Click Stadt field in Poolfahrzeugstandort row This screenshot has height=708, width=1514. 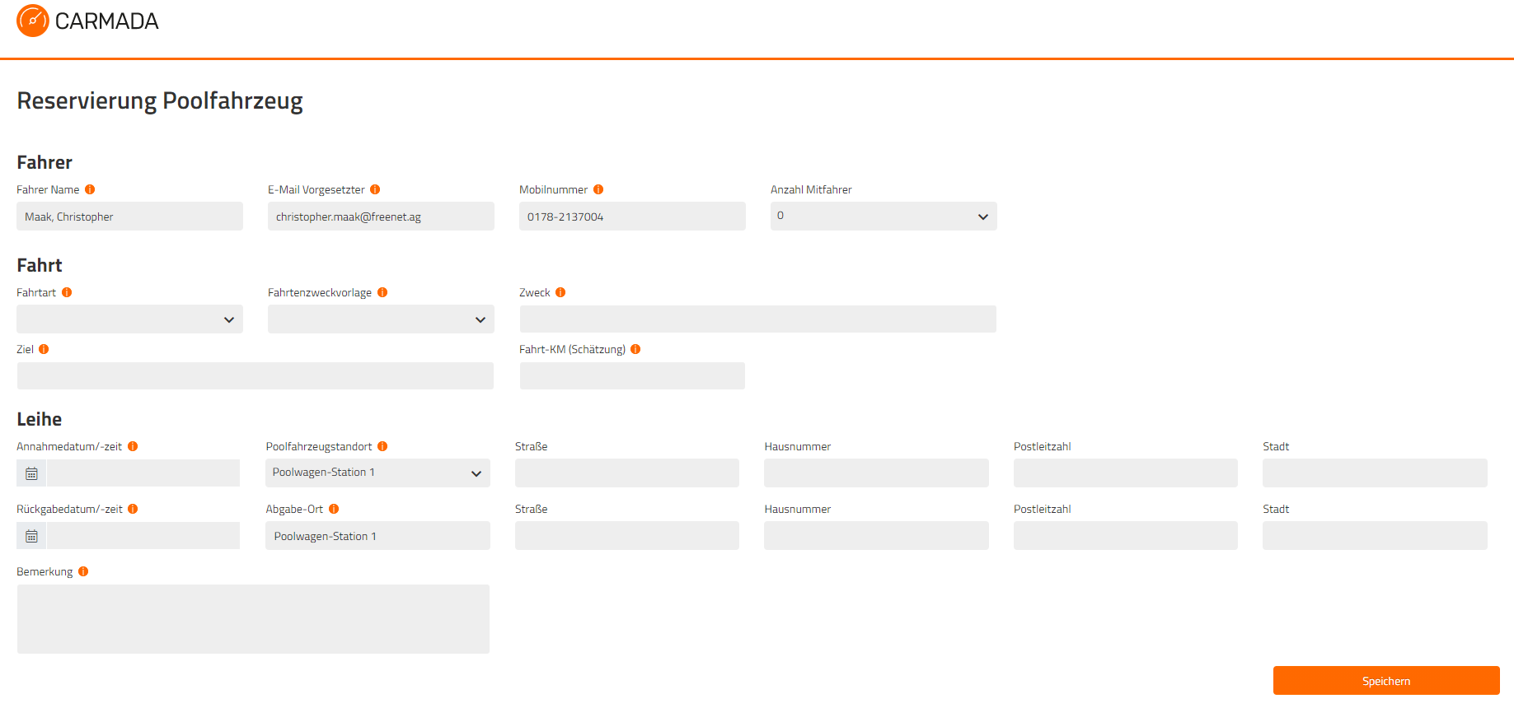click(x=1375, y=473)
